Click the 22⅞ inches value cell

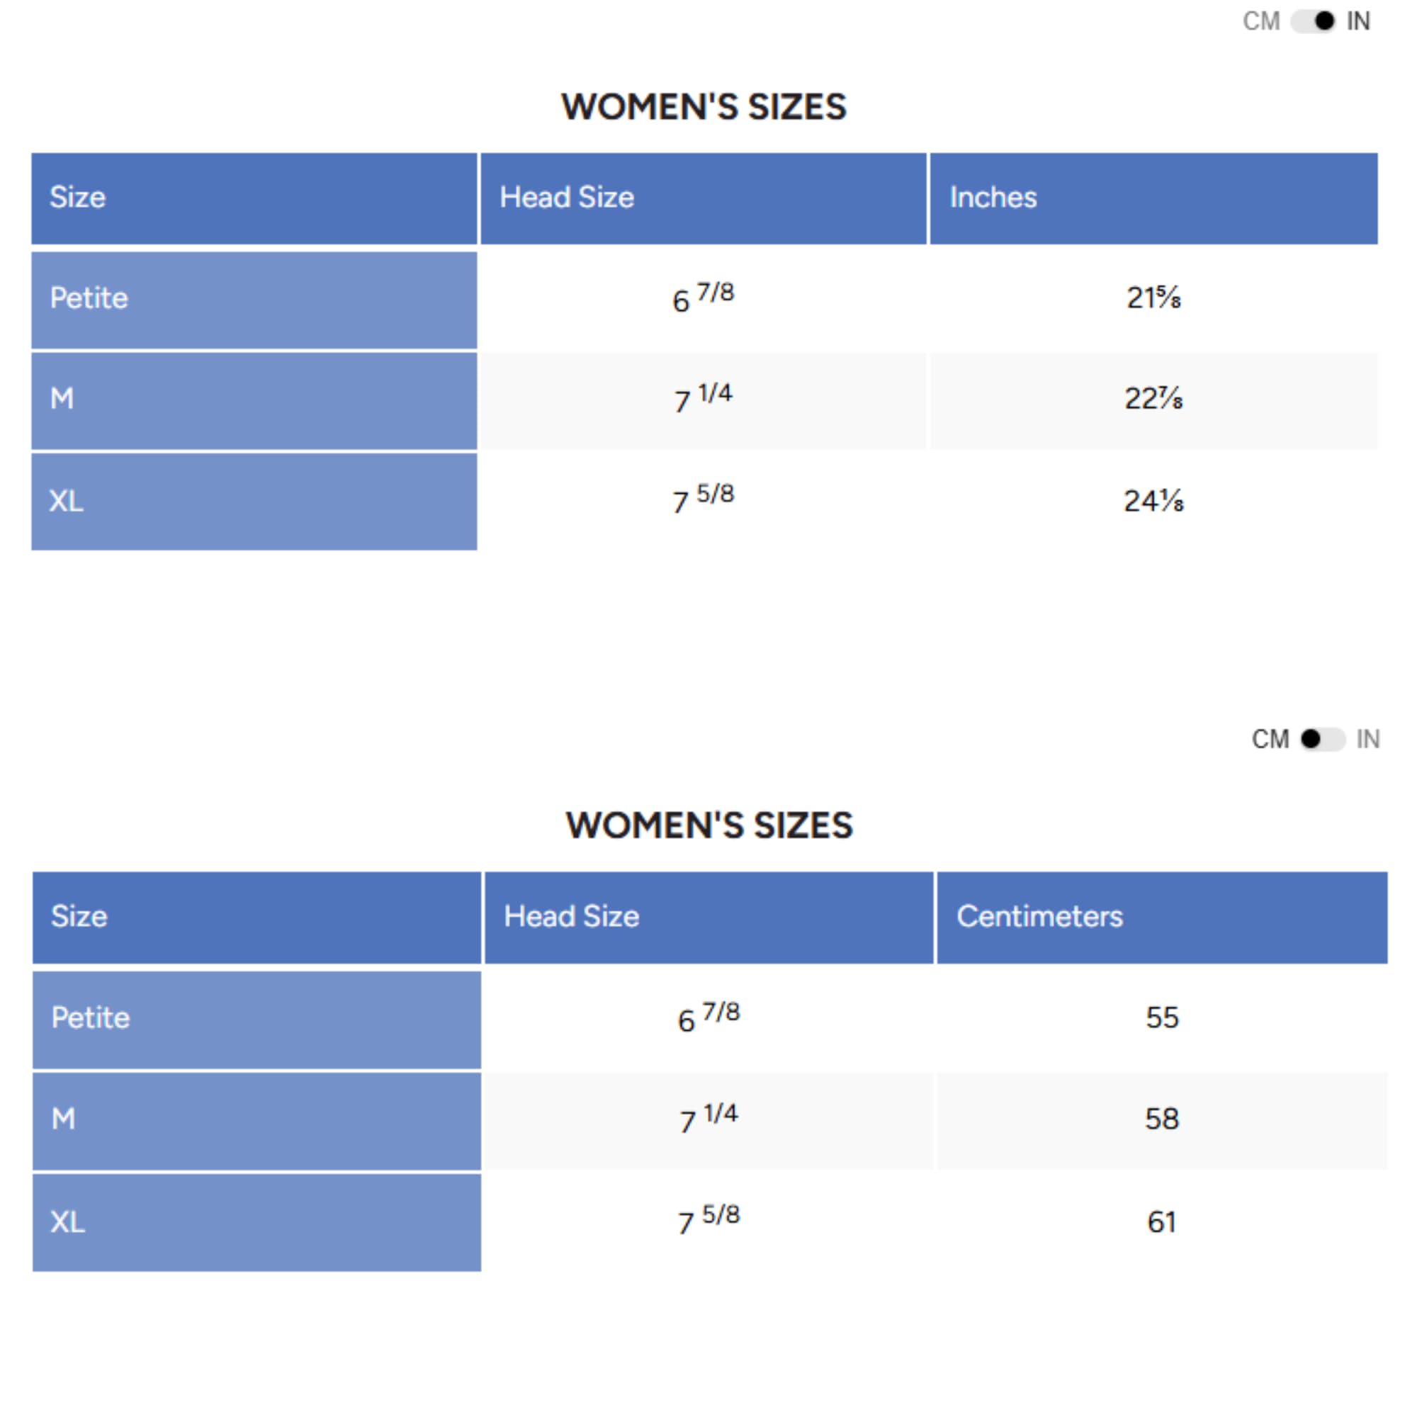pyautogui.click(x=1153, y=399)
